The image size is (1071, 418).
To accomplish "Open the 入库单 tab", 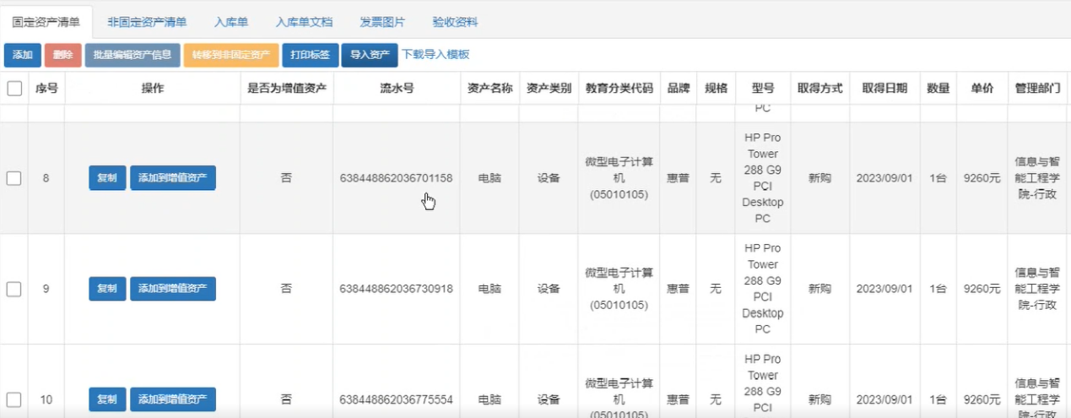I will point(231,22).
